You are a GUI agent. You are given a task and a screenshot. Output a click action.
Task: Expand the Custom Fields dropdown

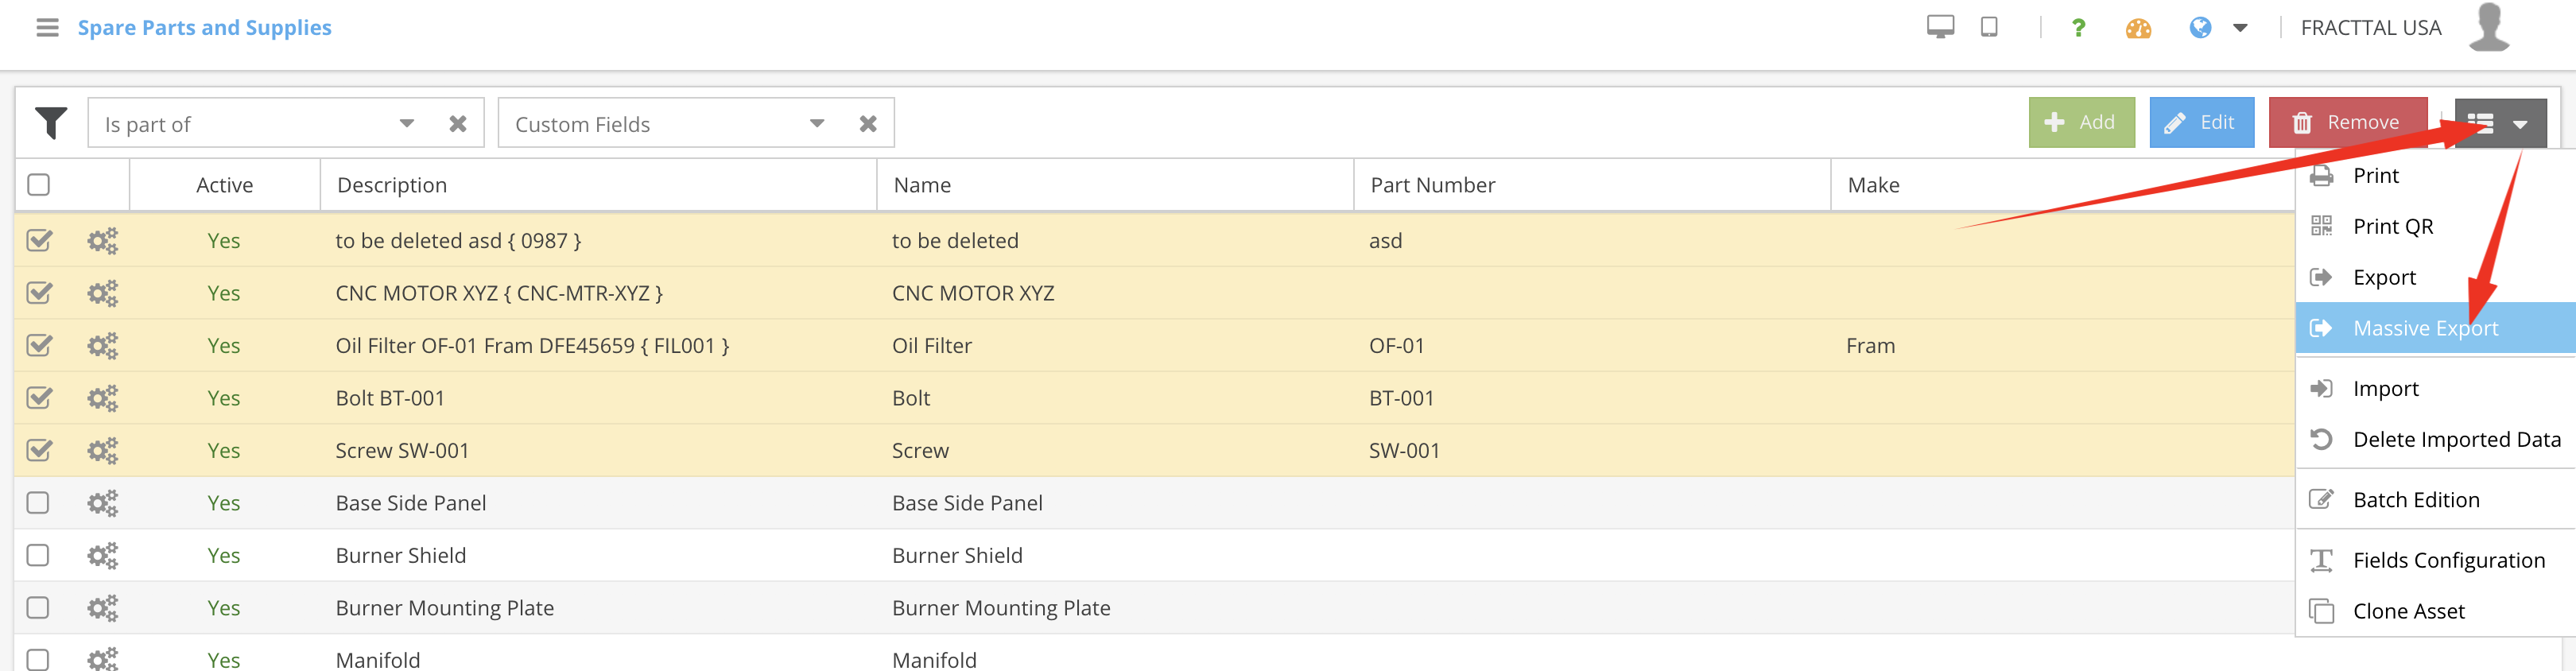[817, 123]
